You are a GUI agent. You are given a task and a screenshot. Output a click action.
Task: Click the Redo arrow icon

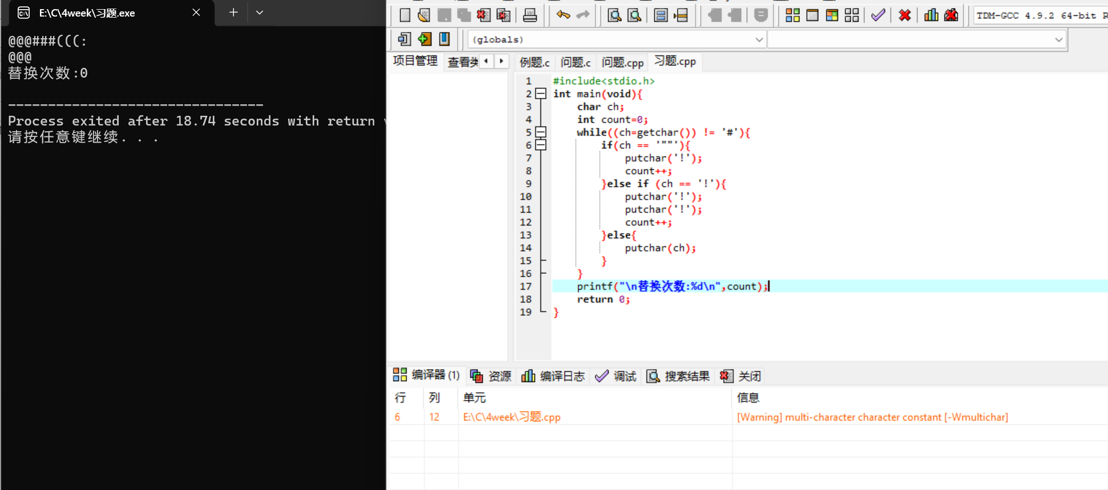click(583, 15)
